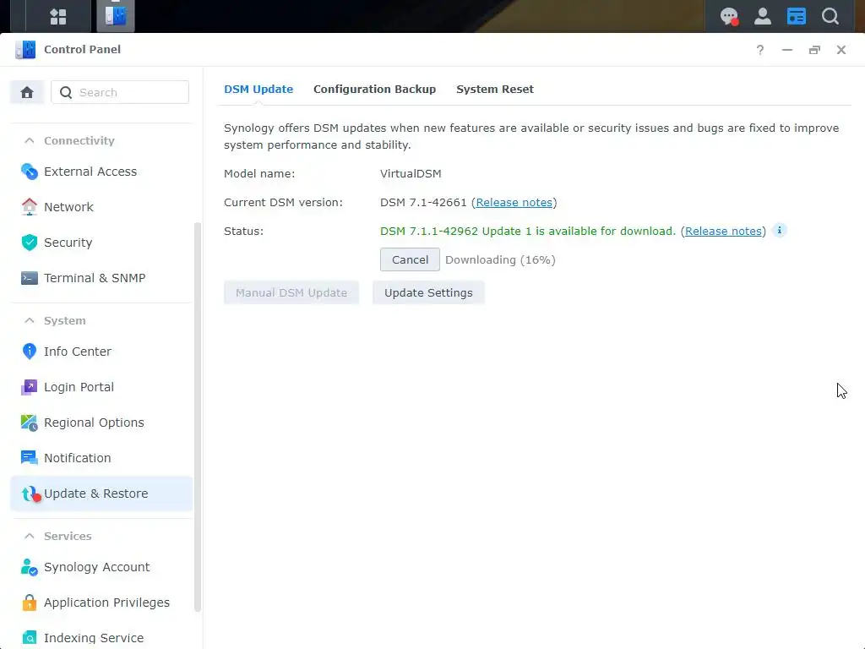Open Regional Options page
865x649 pixels.
[101, 423]
